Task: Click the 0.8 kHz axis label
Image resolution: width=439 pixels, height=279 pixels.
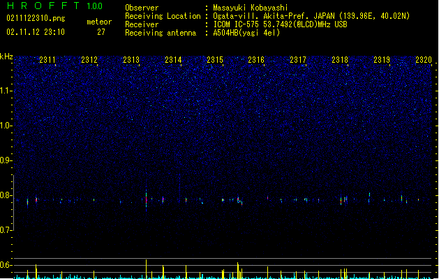Action: [6, 195]
